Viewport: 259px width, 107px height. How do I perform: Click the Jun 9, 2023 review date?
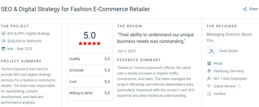(x=126, y=51)
